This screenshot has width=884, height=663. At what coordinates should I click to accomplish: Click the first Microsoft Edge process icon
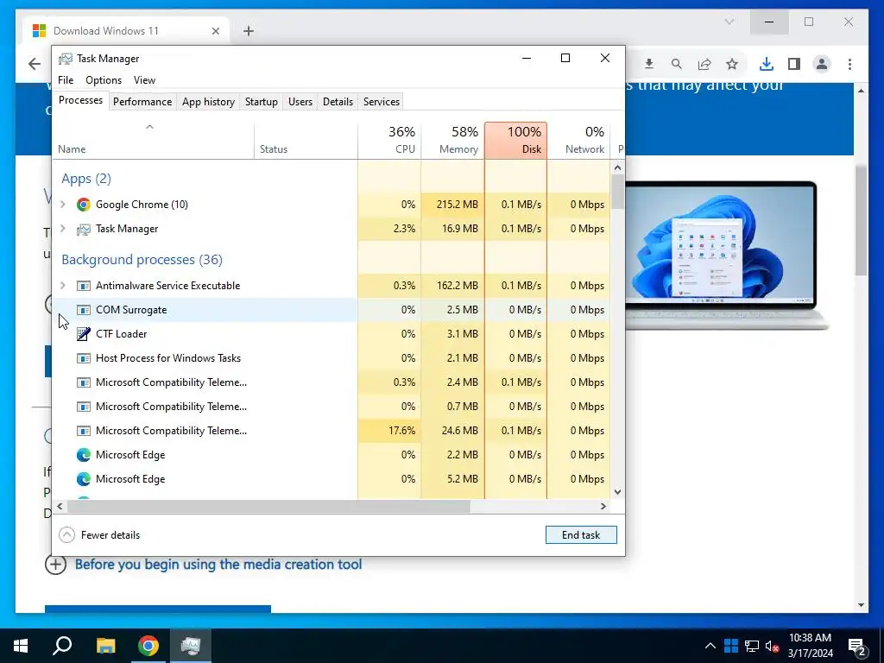(x=84, y=455)
